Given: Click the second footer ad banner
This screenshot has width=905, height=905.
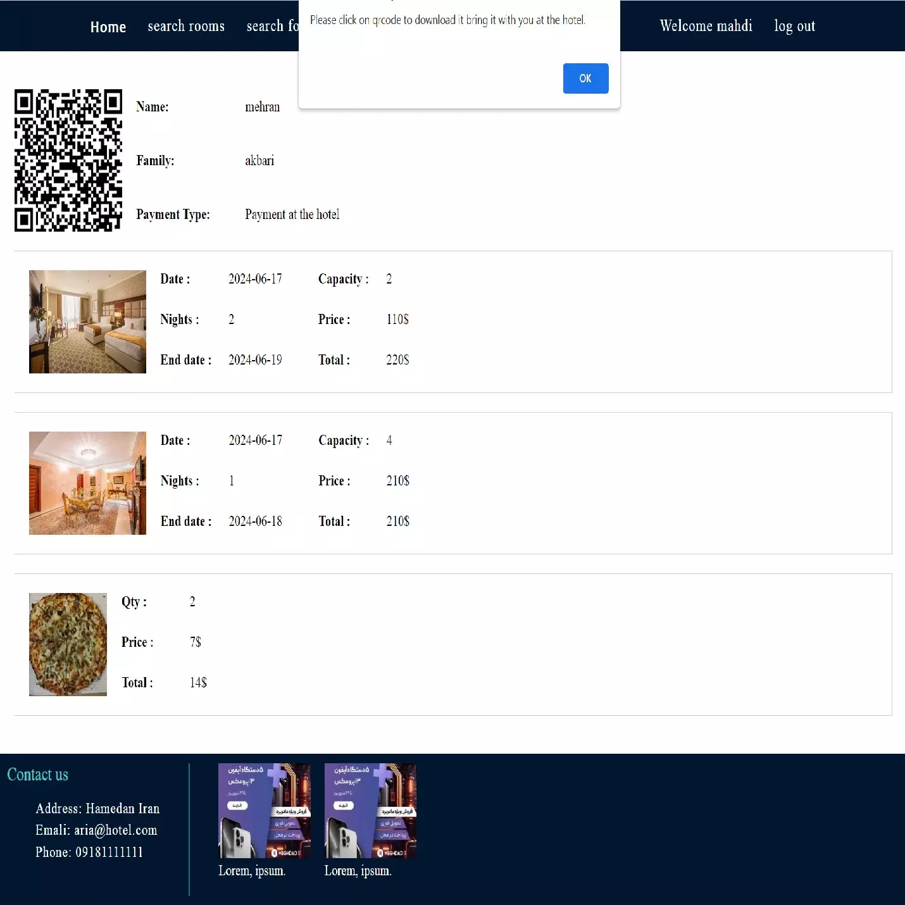Looking at the screenshot, I should click(370, 811).
